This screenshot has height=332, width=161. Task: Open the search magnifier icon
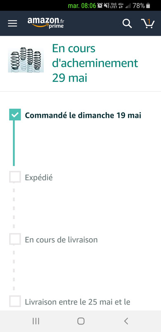(127, 23)
